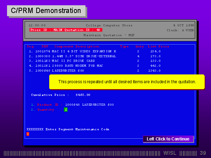Click the Enter Segment Maintenance Code prompt
The height and width of the screenshot is (158, 211).
(68, 129)
